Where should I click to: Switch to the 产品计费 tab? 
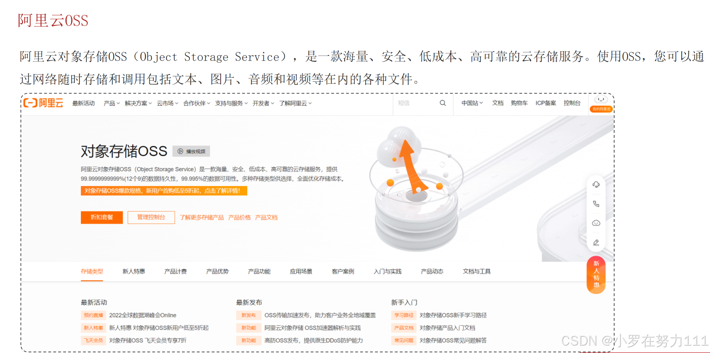coord(175,271)
